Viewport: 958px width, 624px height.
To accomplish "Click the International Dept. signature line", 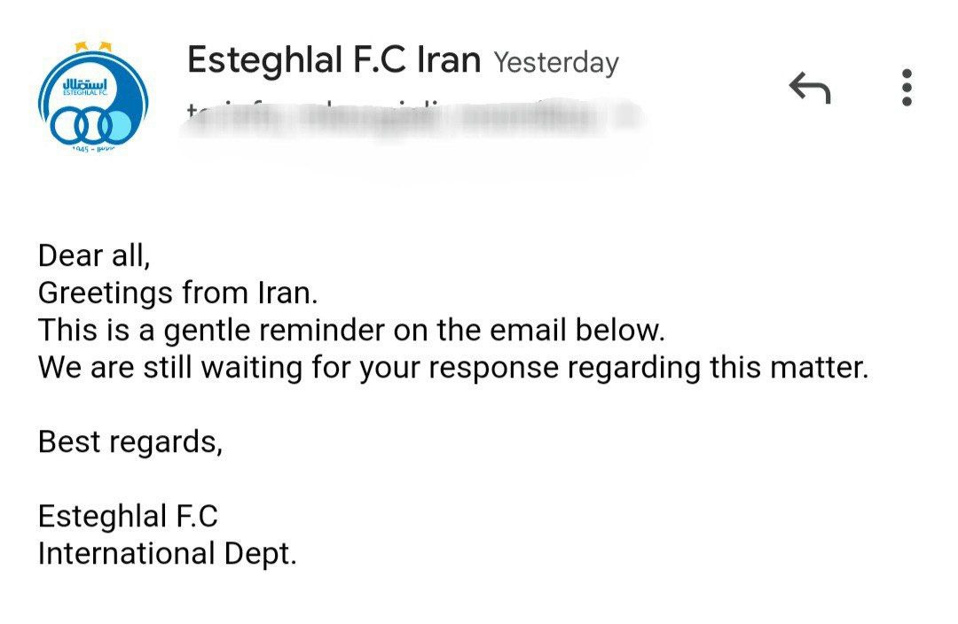I will click(x=167, y=553).
